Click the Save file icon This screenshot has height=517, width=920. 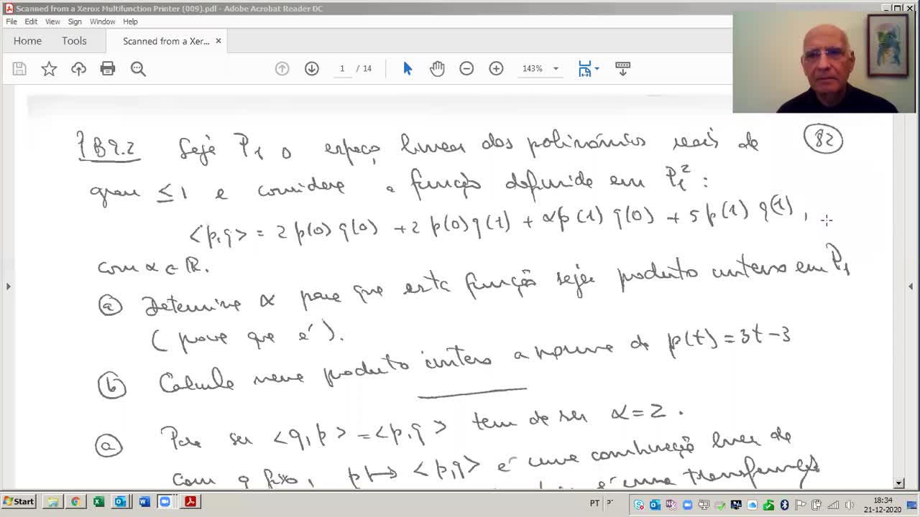(x=19, y=69)
